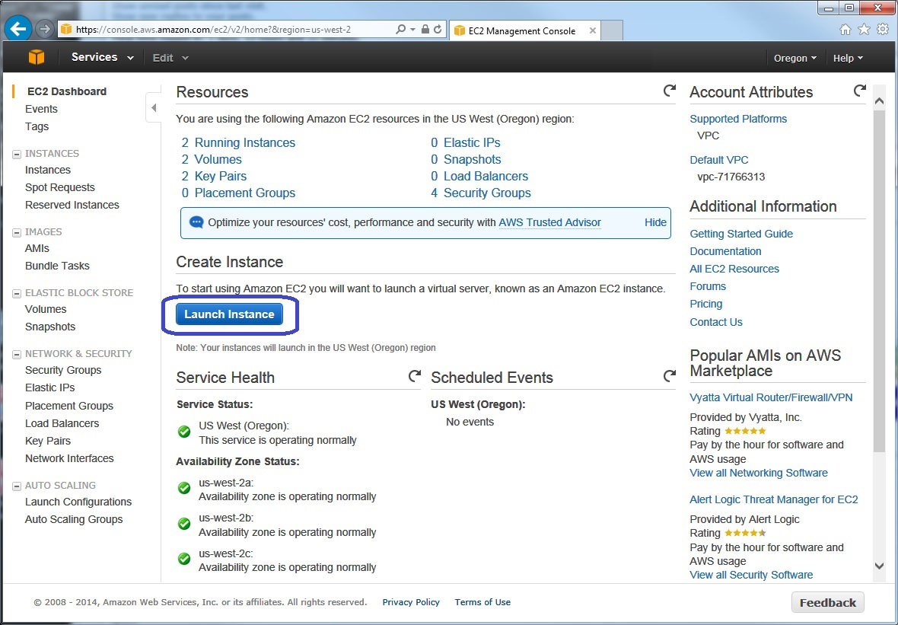Click the browser forward arrow button

point(44,29)
